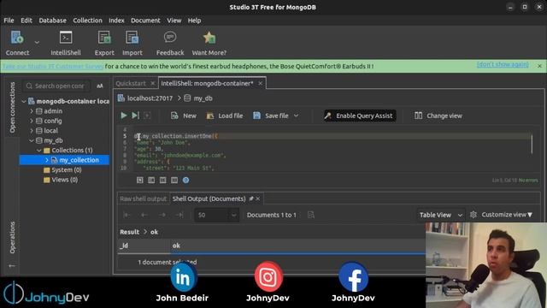Go to first page of results
Screen dimensions: 547x308
127,215
